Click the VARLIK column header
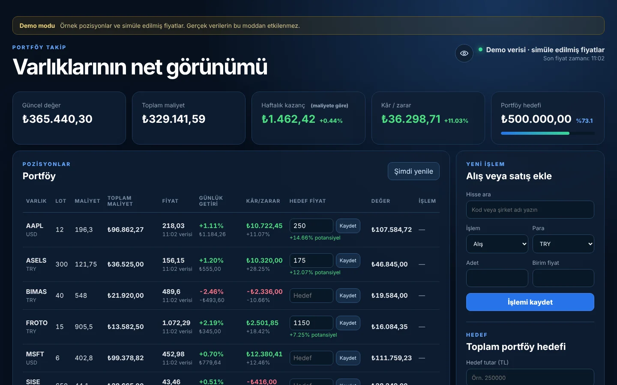This screenshot has width=617, height=385. [36, 201]
